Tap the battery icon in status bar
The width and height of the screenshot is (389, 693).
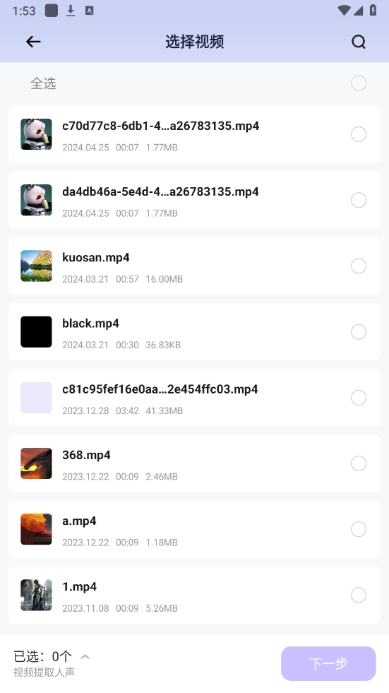pos(373,10)
